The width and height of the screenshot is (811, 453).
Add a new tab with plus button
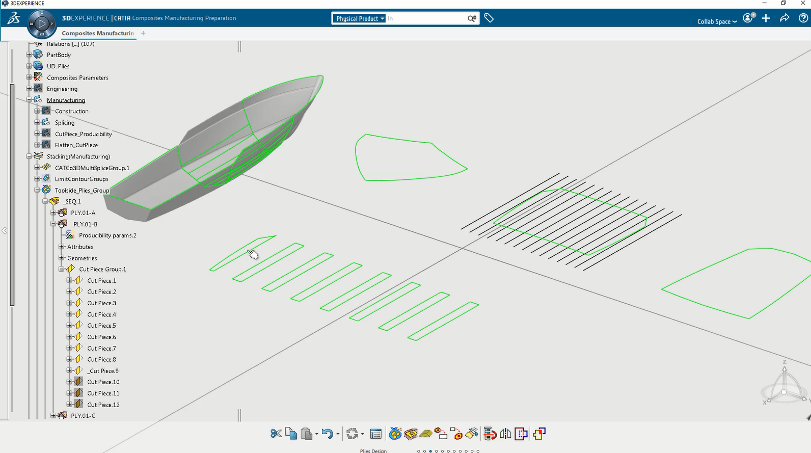tap(143, 33)
